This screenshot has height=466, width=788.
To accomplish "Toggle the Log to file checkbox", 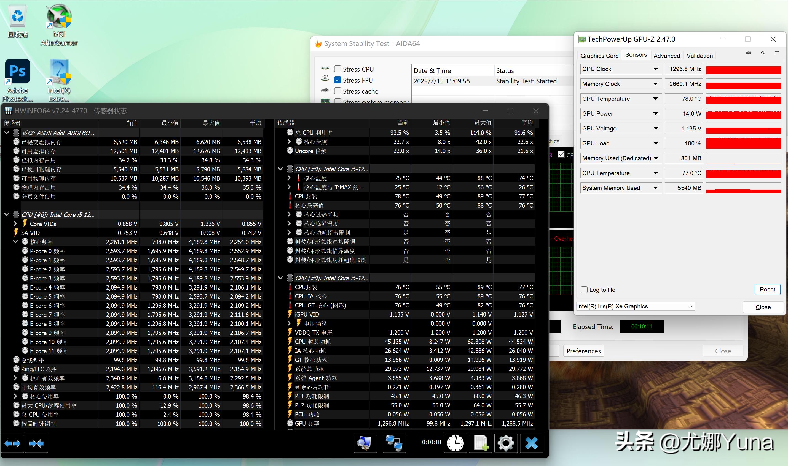I will [x=584, y=290].
